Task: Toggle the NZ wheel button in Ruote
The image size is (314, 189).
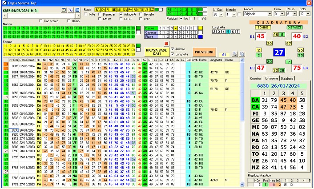Action: coord(152,10)
